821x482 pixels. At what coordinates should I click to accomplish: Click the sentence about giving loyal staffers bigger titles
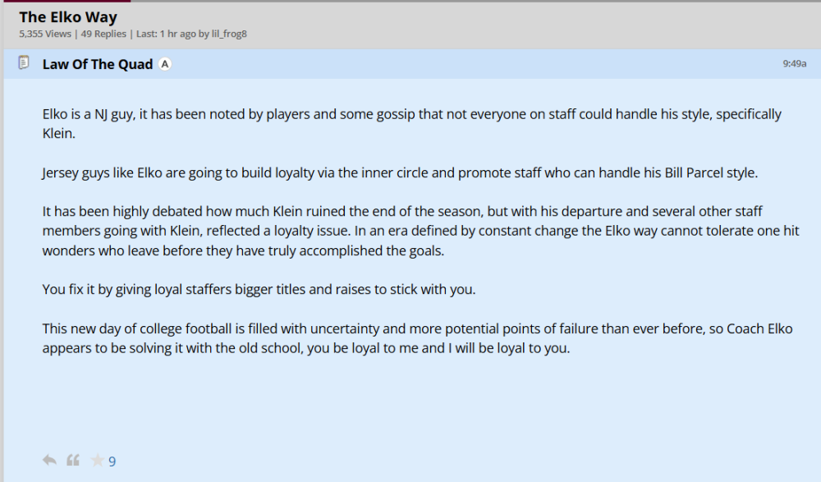coord(259,289)
